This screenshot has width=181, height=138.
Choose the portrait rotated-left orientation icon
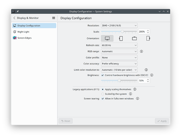121,38
